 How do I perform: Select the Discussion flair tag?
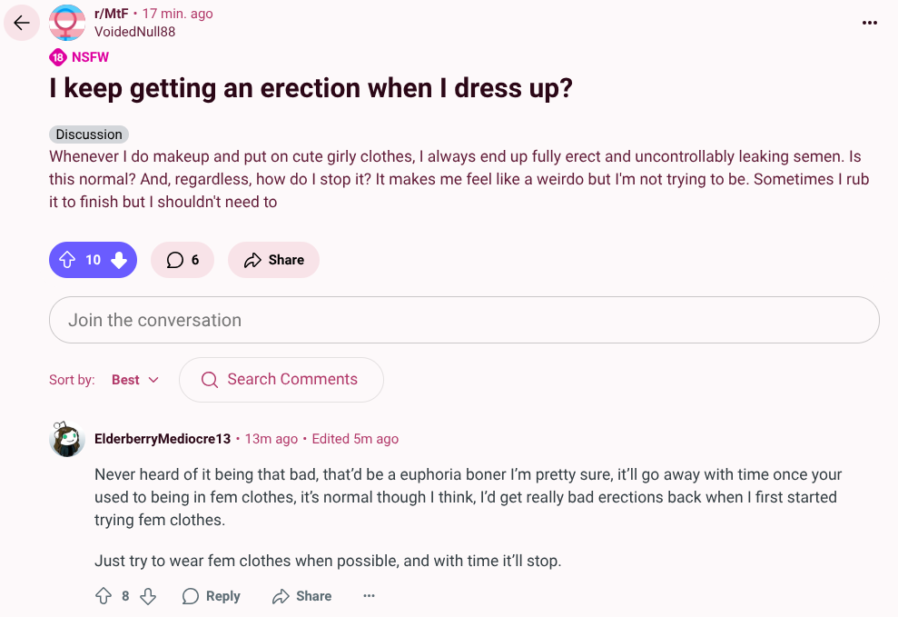coord(89,134)
